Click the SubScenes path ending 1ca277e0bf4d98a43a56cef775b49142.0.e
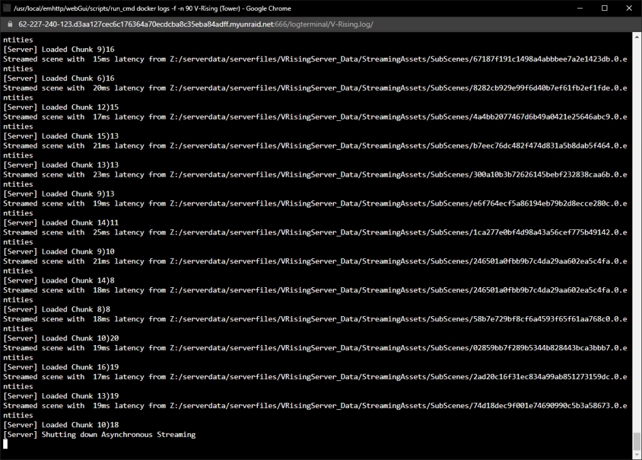The image size is (642, 460). point(399,233)
